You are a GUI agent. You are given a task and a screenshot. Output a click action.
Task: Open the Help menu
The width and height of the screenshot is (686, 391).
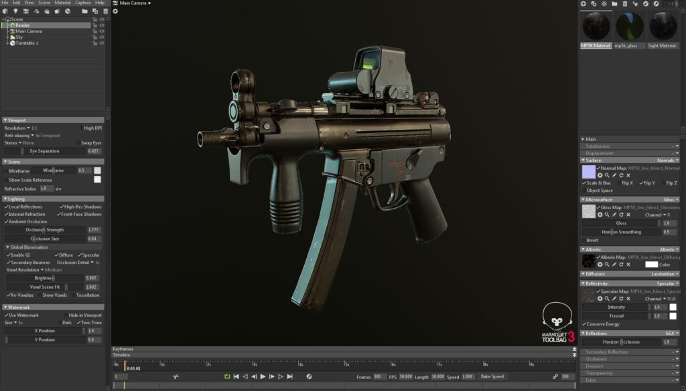click(x=100, y=3)
